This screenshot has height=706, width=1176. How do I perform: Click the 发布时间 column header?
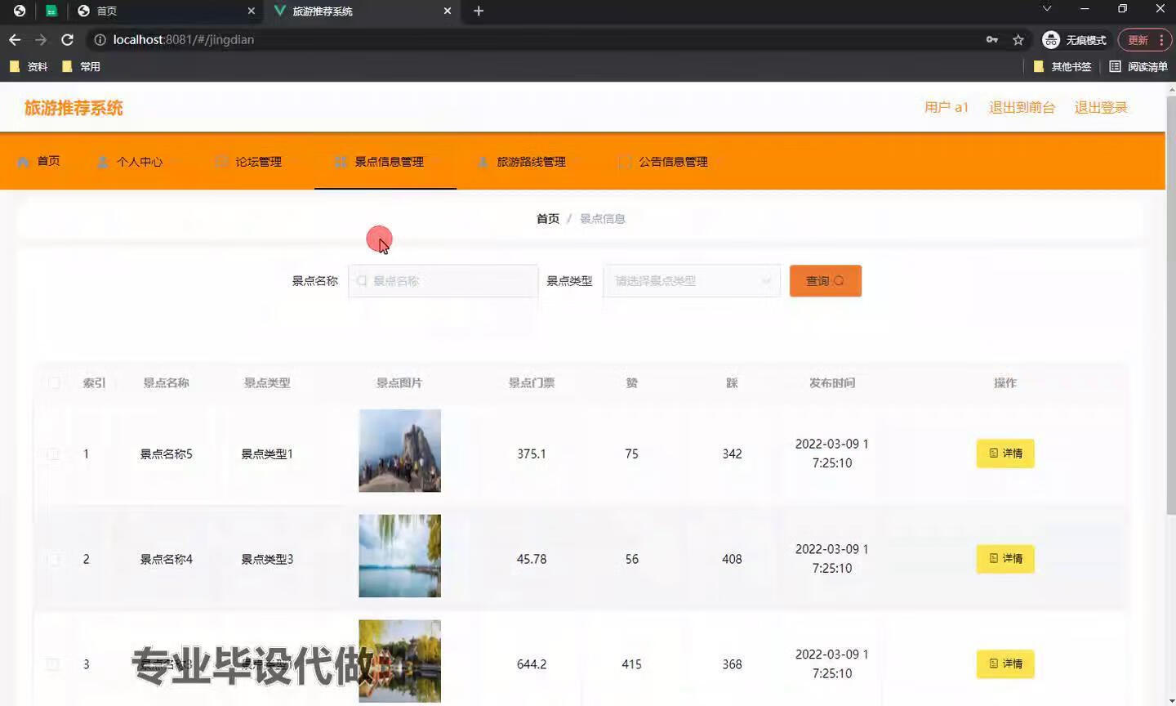click(832, 382)
